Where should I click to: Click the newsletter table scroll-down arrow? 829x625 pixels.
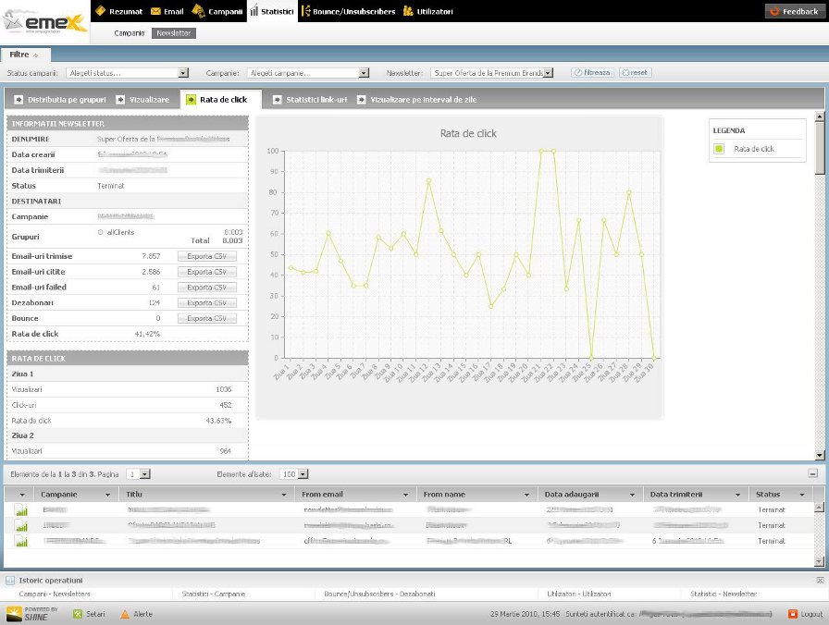(819, 561)
